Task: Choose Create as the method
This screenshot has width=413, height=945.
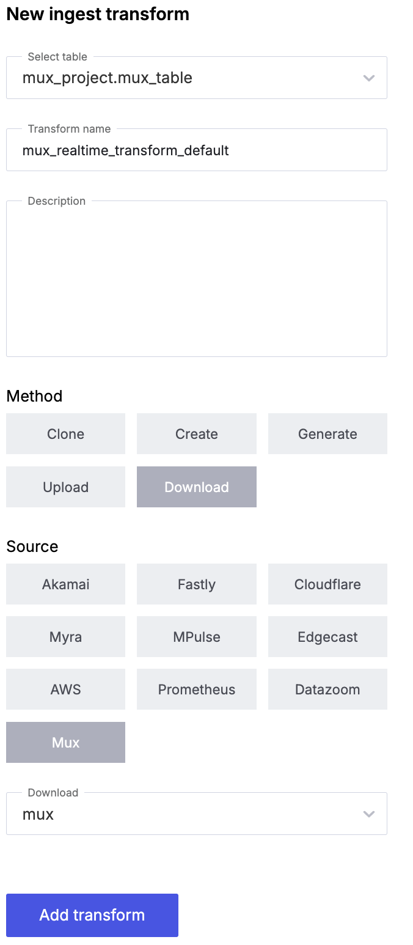Action: pos(196,433)
